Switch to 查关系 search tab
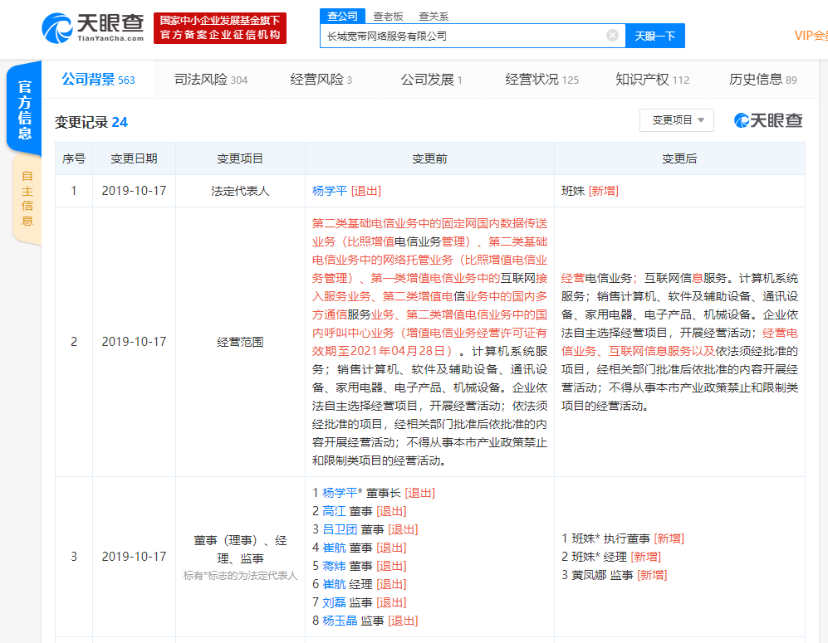The height and width of the screenshot is (643, 828). pos(434,16)
